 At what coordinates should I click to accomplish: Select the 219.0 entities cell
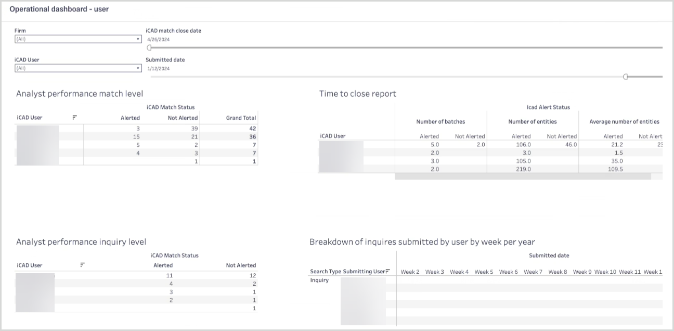tap(522, 170)
